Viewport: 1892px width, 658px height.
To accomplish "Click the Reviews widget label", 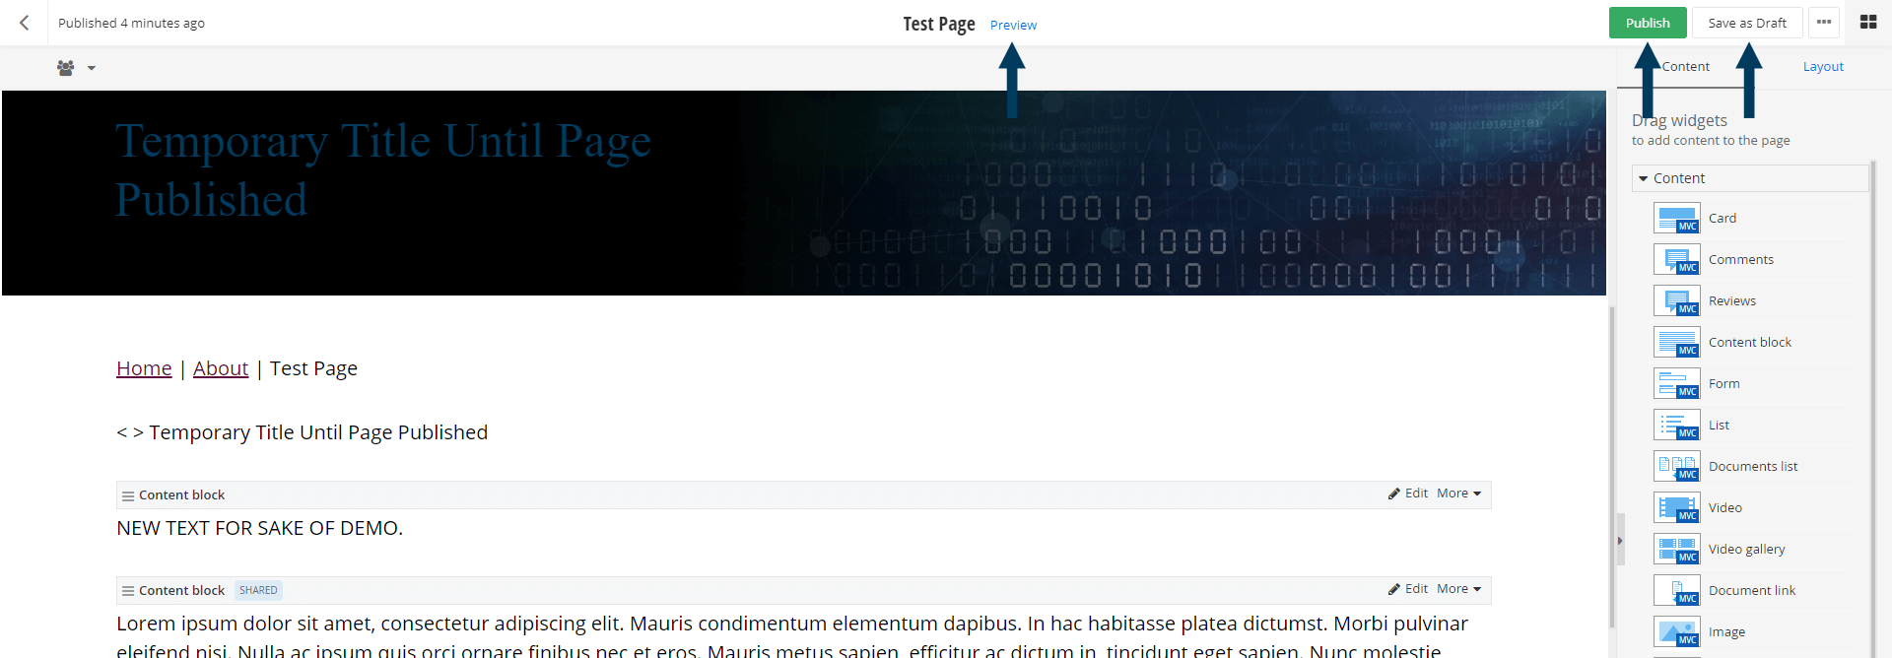I will click(1732, 301).
